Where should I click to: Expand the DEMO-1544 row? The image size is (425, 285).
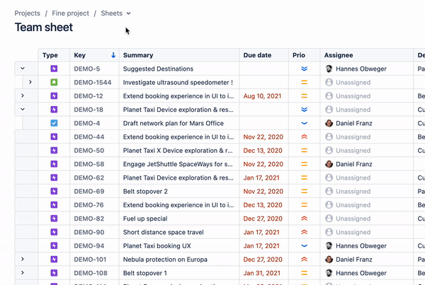click(30, 82)
